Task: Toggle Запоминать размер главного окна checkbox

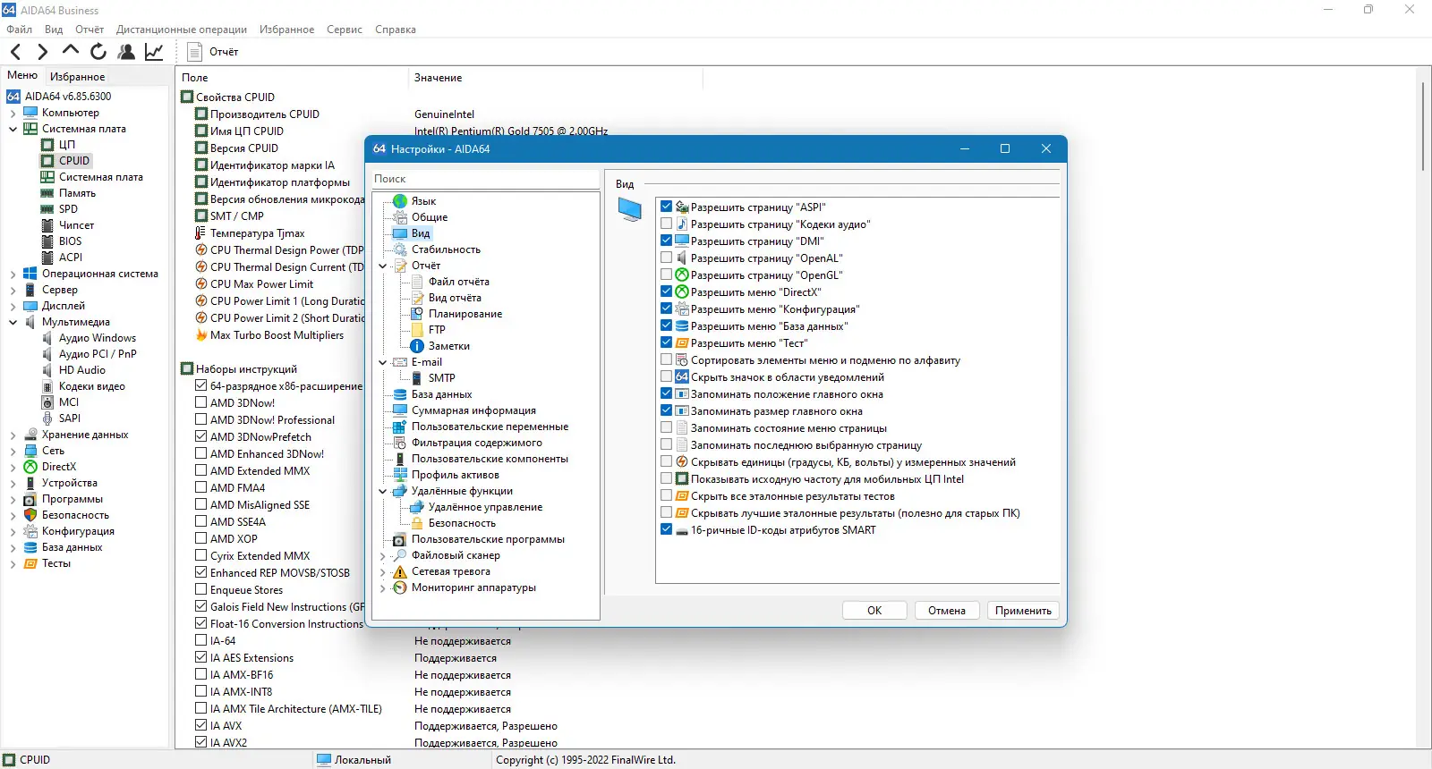Action: 666,410
